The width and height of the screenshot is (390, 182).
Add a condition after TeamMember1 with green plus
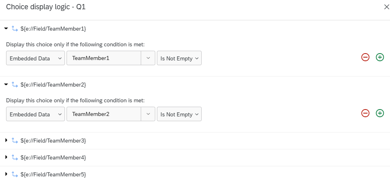point(380,57)
